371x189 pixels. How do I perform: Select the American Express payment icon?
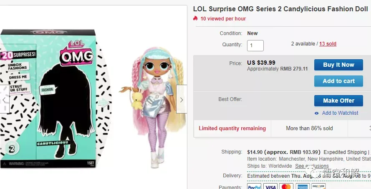tap(303, 186)
